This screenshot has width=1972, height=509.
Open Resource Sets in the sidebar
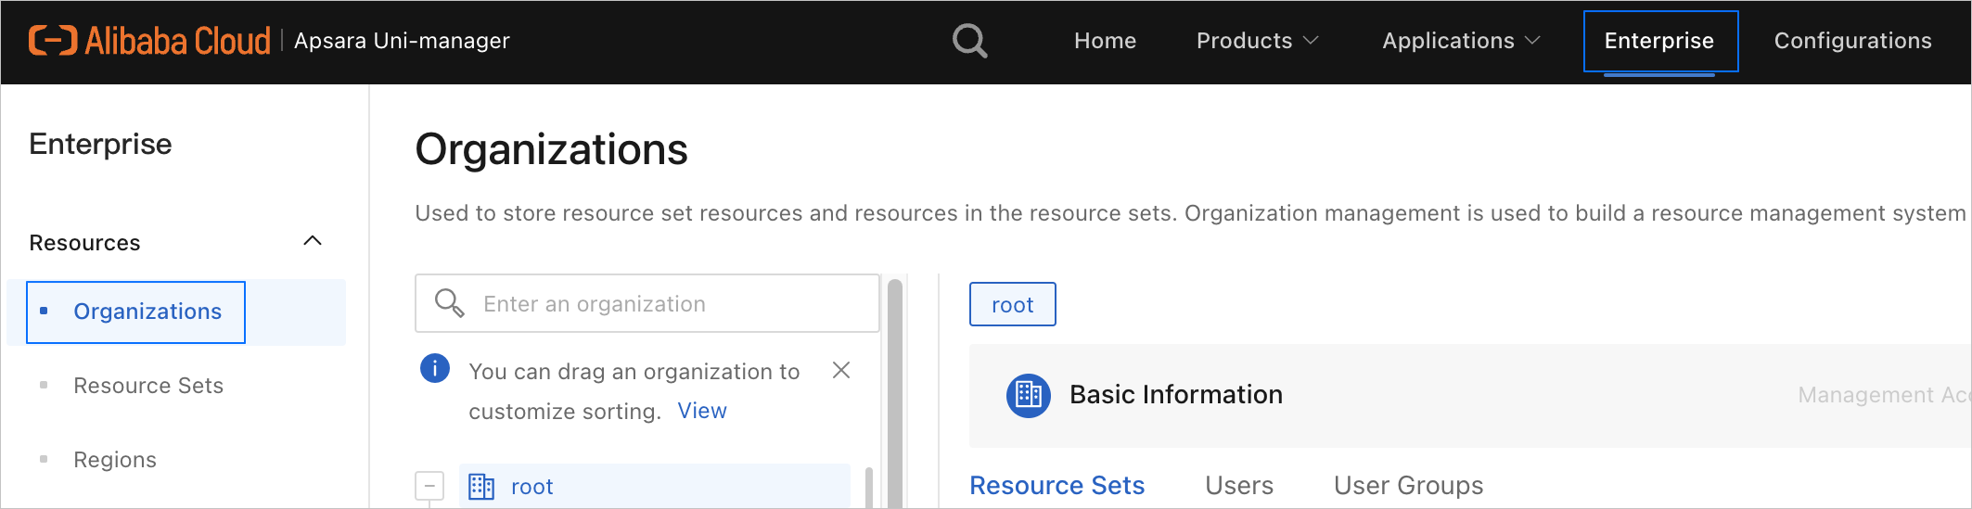pyautogui.click(x=148, y=386)
